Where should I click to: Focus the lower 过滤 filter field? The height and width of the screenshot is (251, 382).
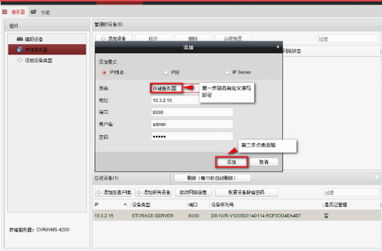[351, 193]
